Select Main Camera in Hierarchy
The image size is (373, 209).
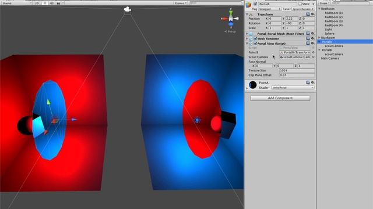point(330,58)
